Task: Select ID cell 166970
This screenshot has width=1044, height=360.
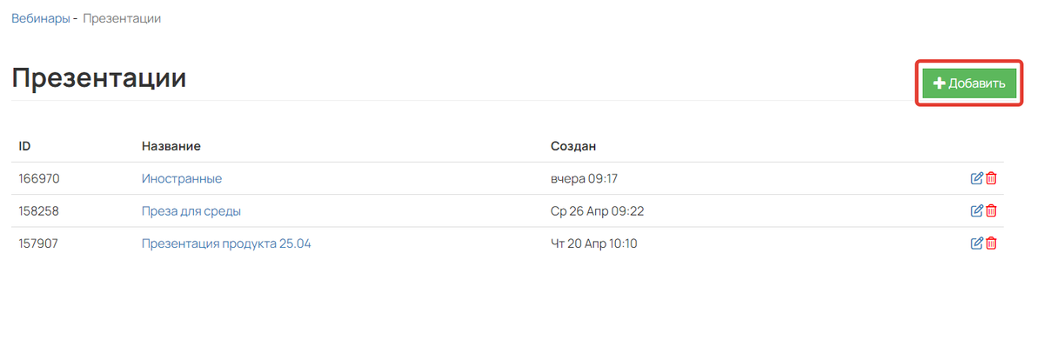Action: coord(39,178)
